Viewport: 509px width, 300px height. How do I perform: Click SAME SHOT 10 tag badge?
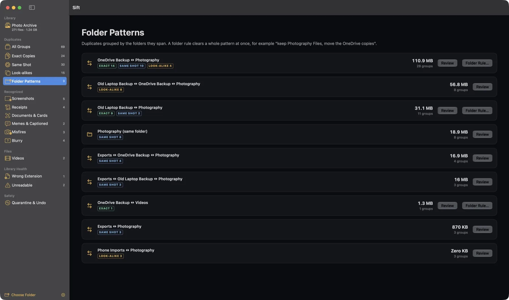[x=131, y=66]
